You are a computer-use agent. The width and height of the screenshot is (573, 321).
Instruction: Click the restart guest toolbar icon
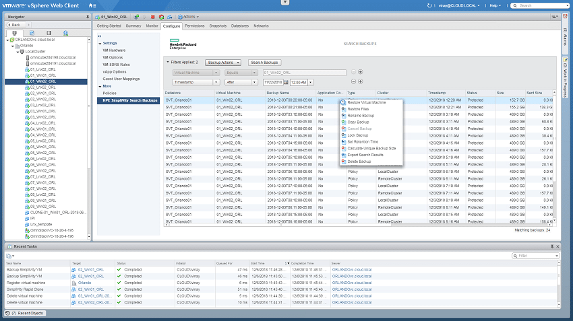click(161, 17)
